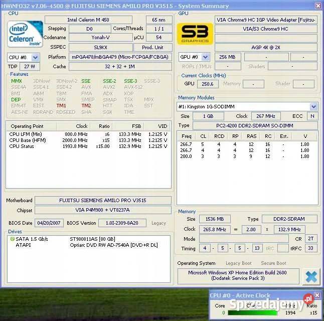Click the VID column header

(157, 126)
